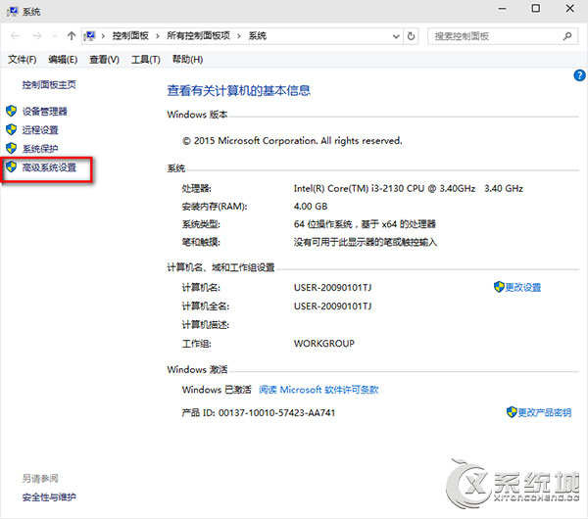The image size is (588, 519).
Task: Click the 搜索控制面板 search field
Action: click(502, 36)
